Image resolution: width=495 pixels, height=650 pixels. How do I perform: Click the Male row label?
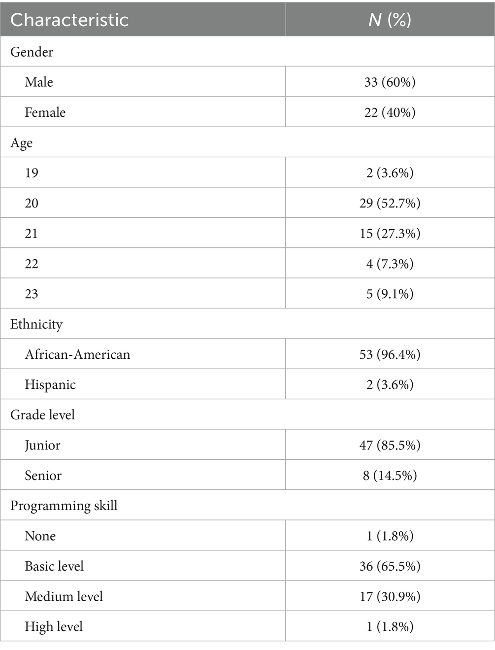tap(39, 82)
